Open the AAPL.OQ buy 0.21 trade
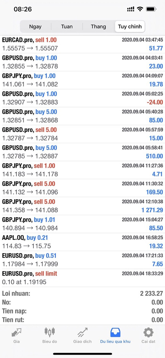Screen dimensions: 165x358 82,242
